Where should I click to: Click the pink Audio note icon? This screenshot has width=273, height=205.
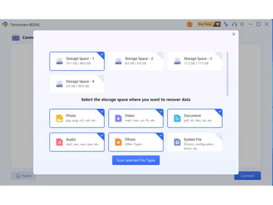[60, 142]
